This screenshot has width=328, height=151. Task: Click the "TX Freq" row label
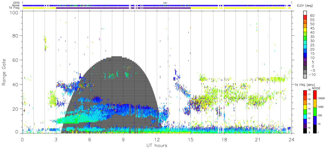click(14, 8)
